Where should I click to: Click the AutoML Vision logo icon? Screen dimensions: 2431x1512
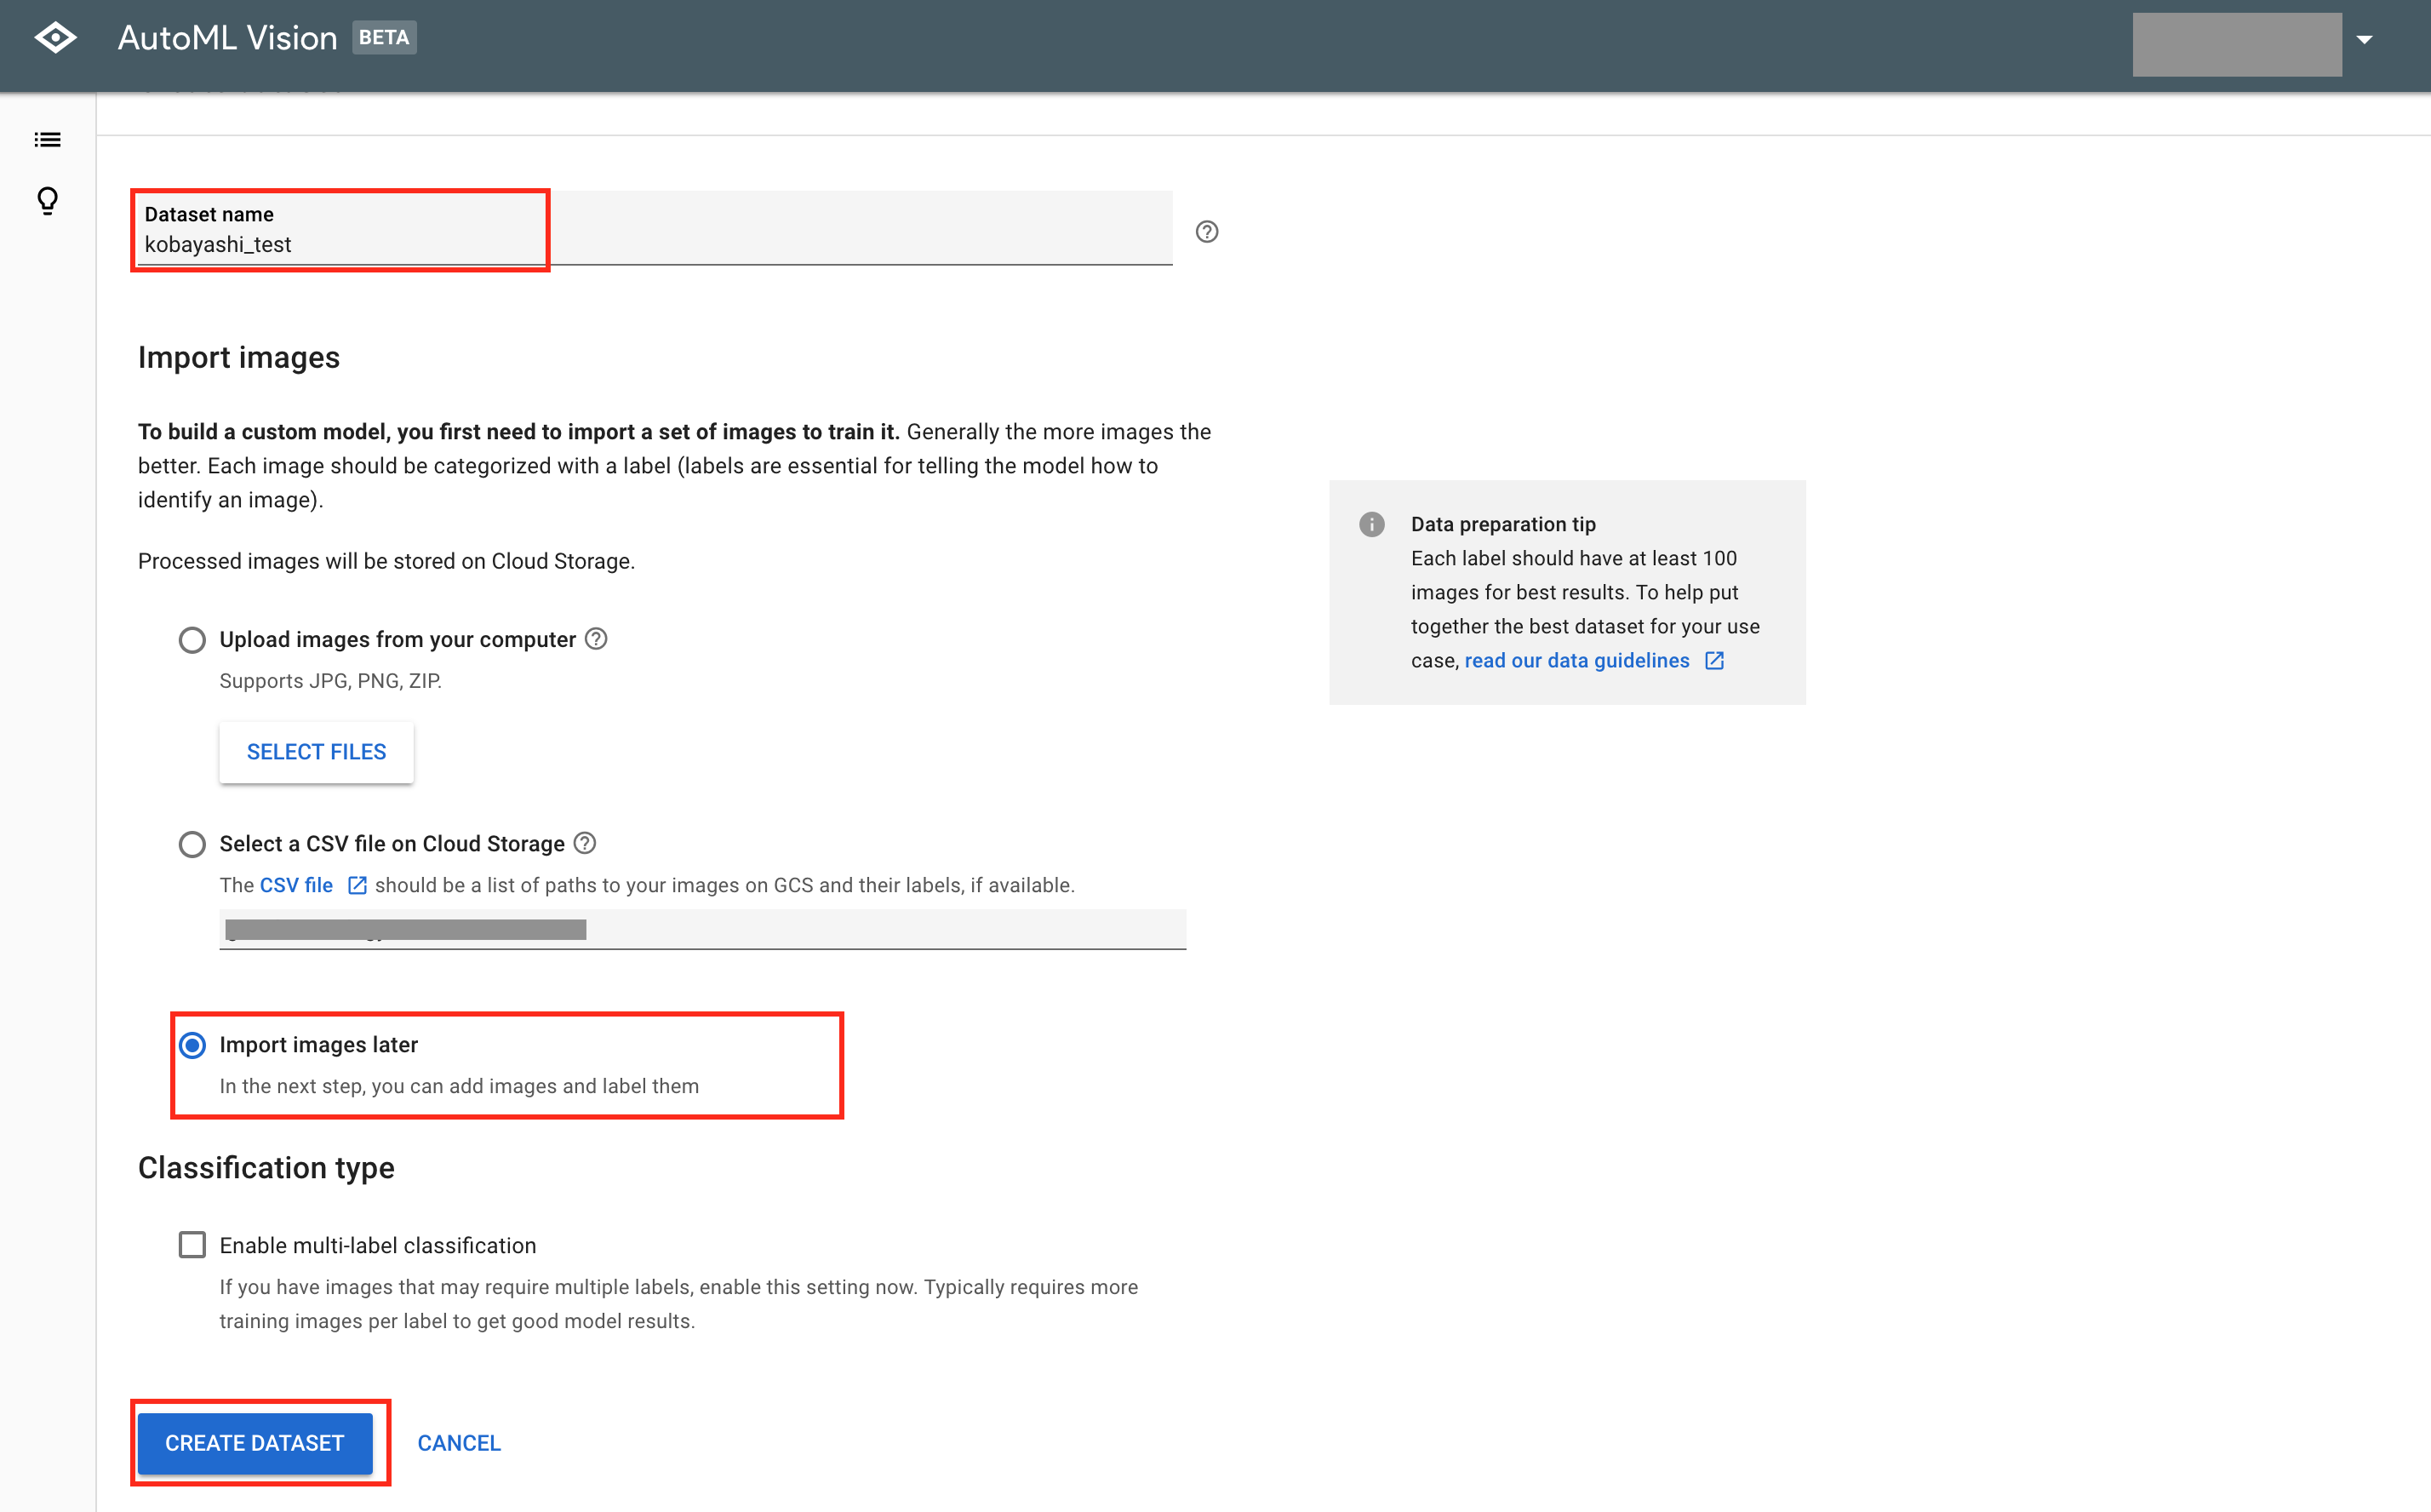[55, 38]
